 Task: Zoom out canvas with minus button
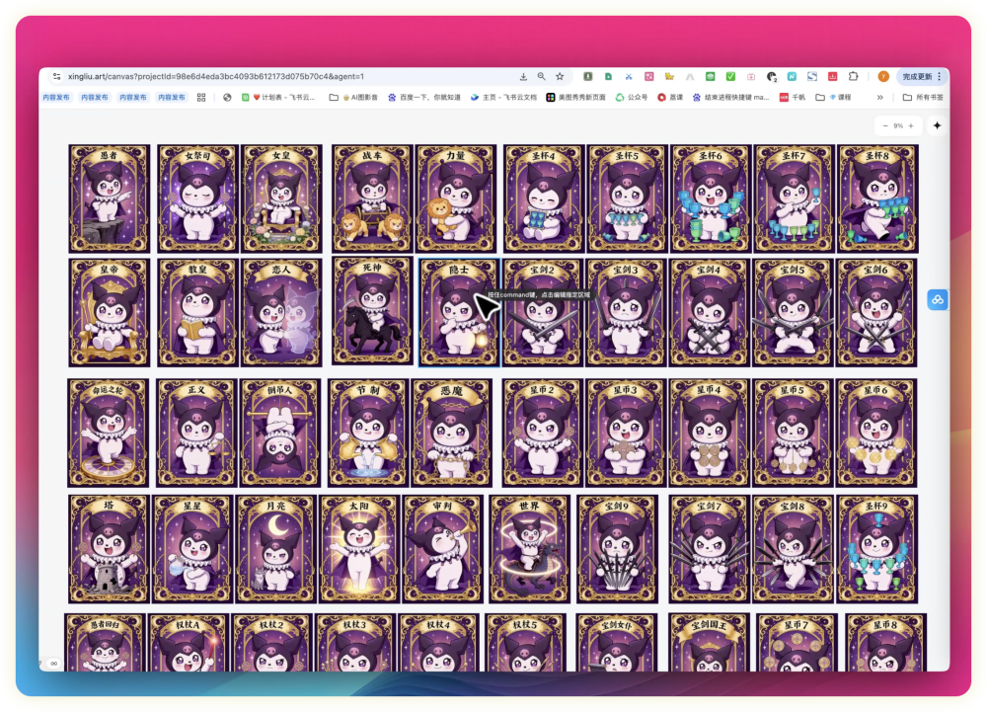coord(885,125)
